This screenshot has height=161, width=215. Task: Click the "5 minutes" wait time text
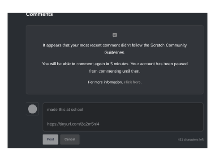[x=119, y=64]
